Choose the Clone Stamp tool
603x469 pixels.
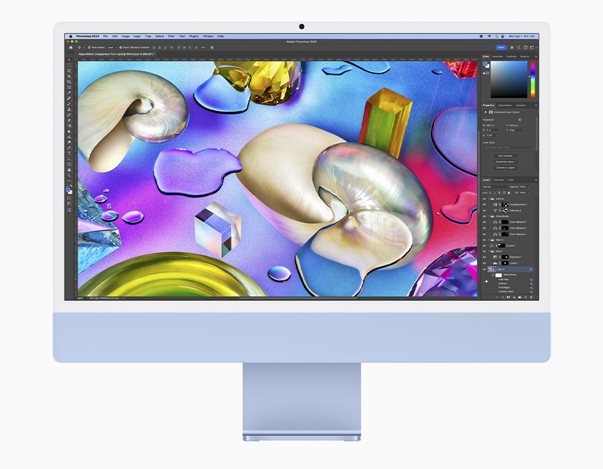coord(69,109)
